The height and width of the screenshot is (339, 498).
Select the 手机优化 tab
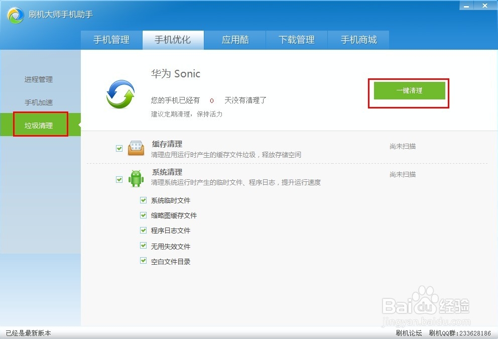[173, 40]
